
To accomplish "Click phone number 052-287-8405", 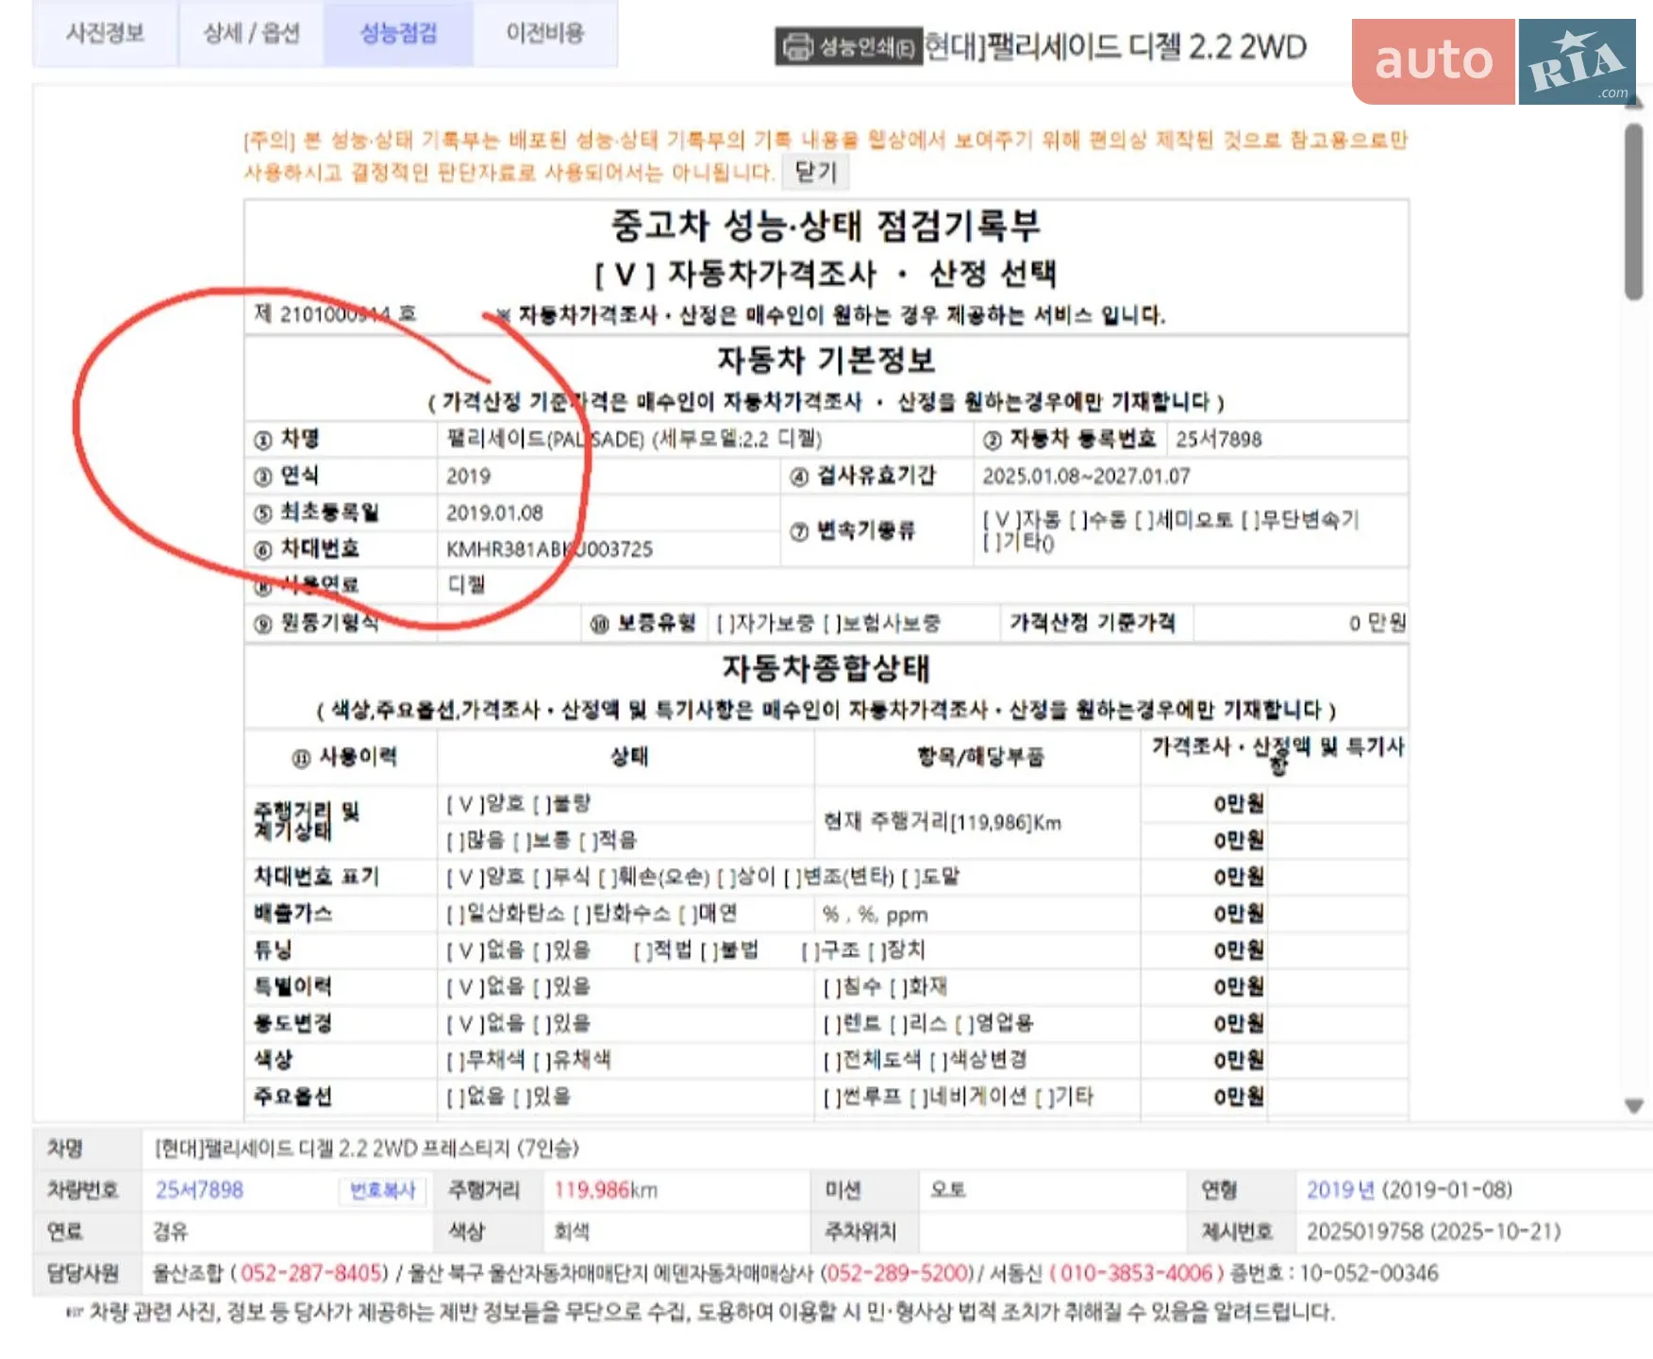I will [x=310, y=1273].
